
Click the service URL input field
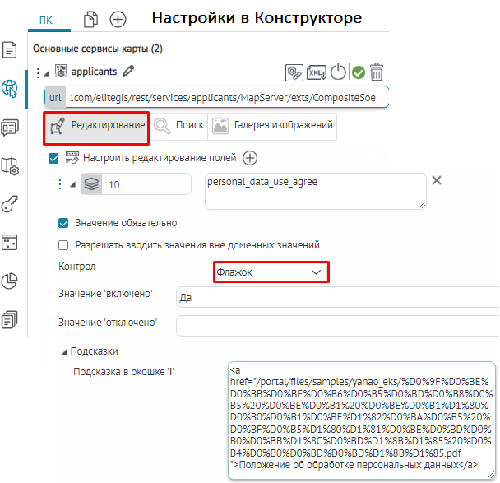(x=226, y=98)
